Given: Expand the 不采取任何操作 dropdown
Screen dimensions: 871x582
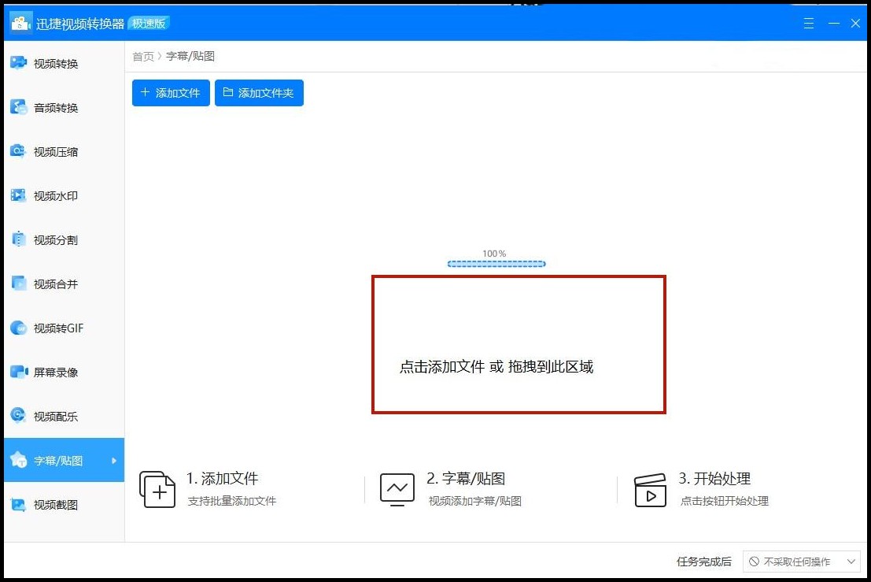Looking at the screenshot, I should click(801, 562).
